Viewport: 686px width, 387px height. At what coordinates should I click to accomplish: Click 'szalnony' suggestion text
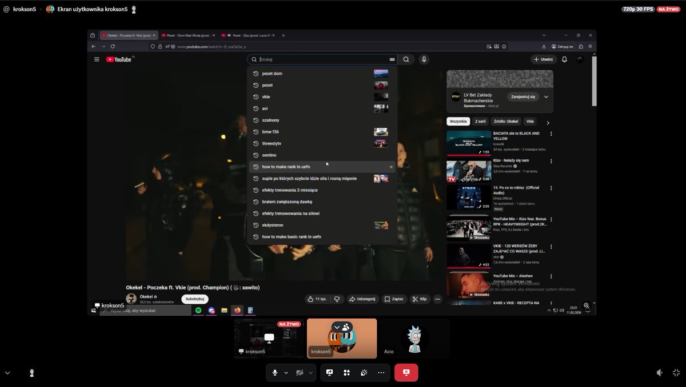pyautogui.click(x=270, y=120)
